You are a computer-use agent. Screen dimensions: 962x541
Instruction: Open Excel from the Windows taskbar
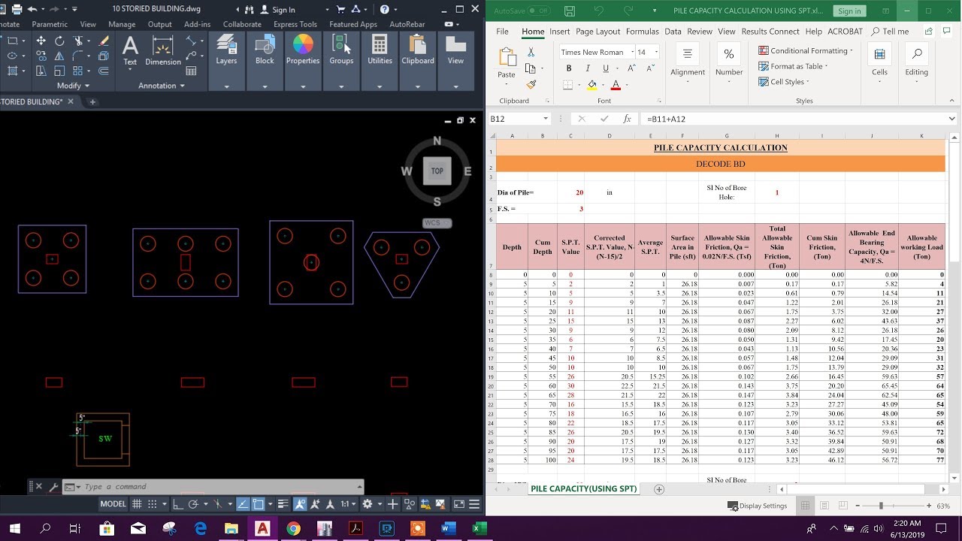click(479, 529)
